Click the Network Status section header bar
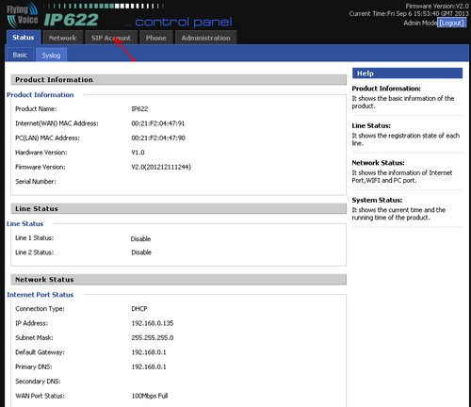 pyautogui.click(x=178, y=280)
